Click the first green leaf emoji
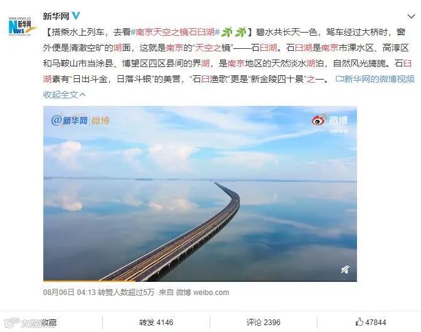Screen dimensions: 421x332 coord(227,32)
